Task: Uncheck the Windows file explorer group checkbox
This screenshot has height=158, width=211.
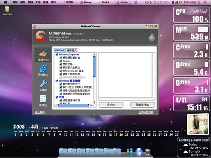Action: [x=57, y=81]
